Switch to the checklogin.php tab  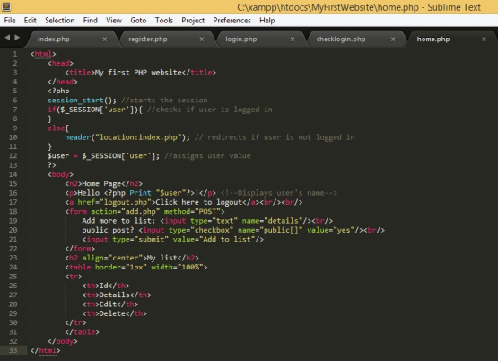click(341, 40)
